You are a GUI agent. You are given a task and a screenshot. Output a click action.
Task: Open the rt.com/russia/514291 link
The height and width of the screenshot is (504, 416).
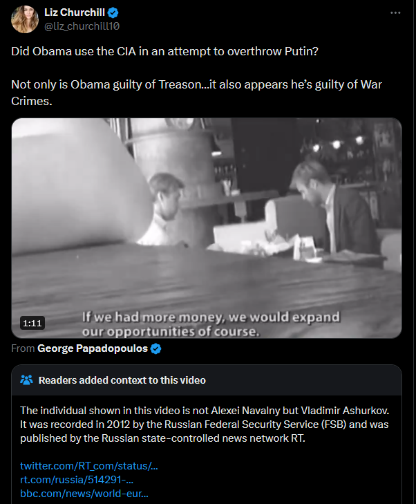click(x=77, y=480)
